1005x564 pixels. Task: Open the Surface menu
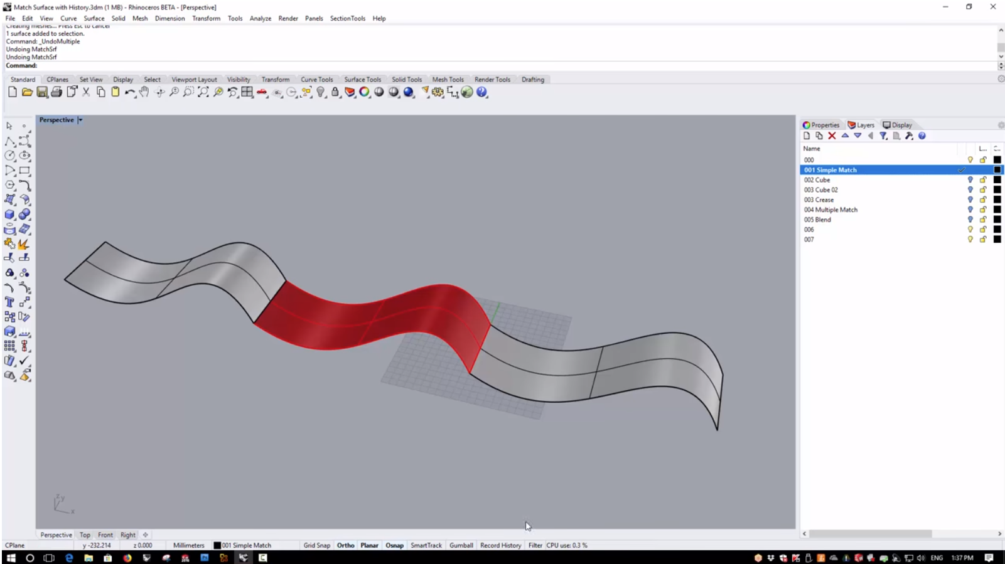point(94,18)
